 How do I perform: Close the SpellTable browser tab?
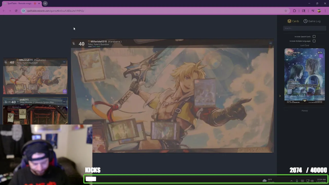[x=39, y=3]
